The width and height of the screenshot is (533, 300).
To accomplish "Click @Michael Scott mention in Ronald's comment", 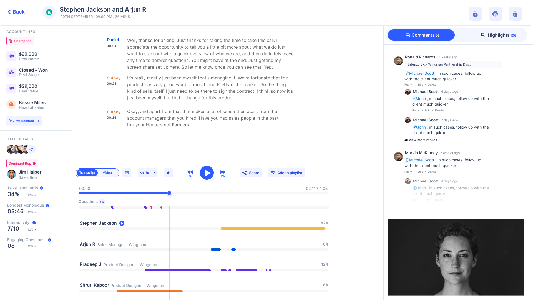I will coord(420,73).
